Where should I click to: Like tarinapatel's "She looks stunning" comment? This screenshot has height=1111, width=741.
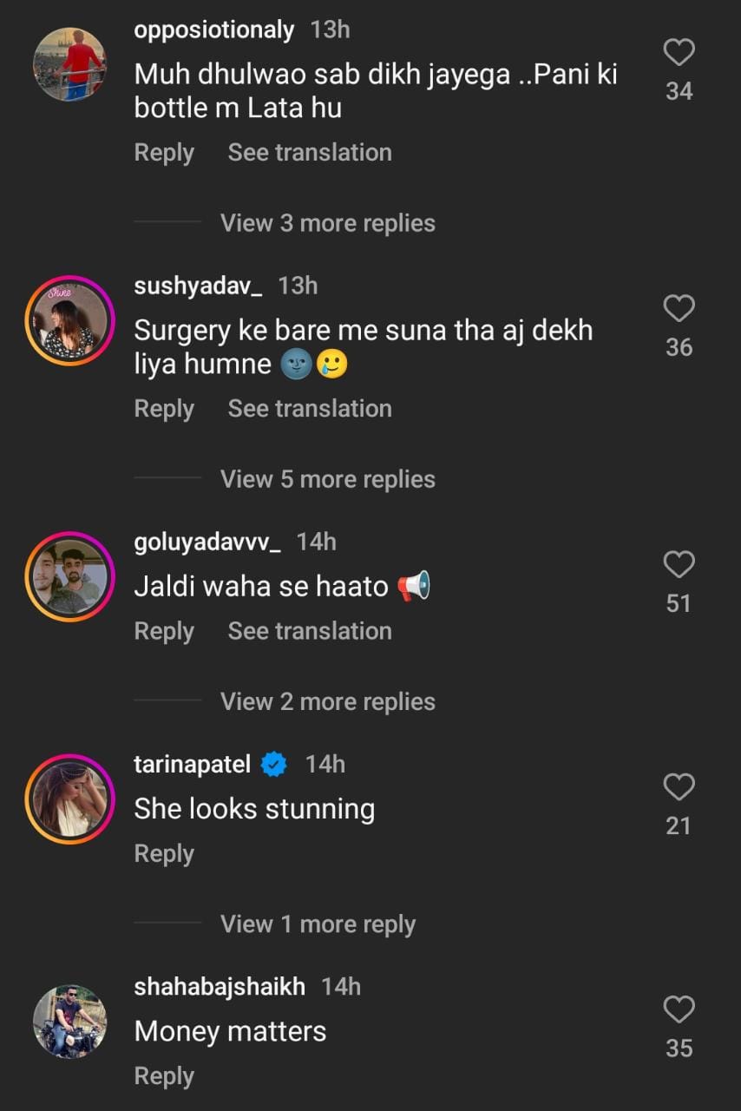(679, 787)
